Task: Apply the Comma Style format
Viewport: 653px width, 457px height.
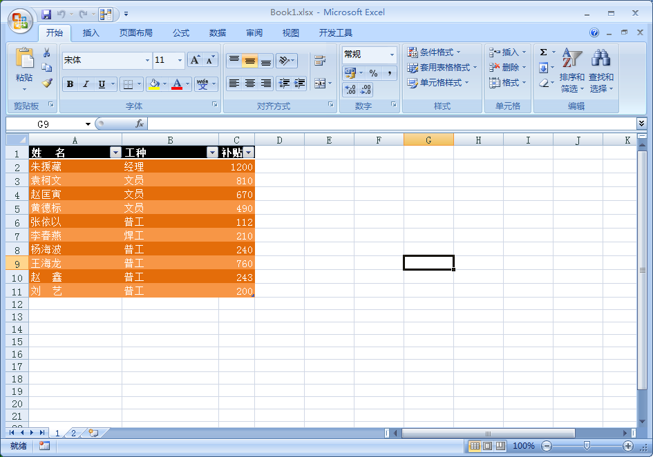Action: (x=390, y=72)
